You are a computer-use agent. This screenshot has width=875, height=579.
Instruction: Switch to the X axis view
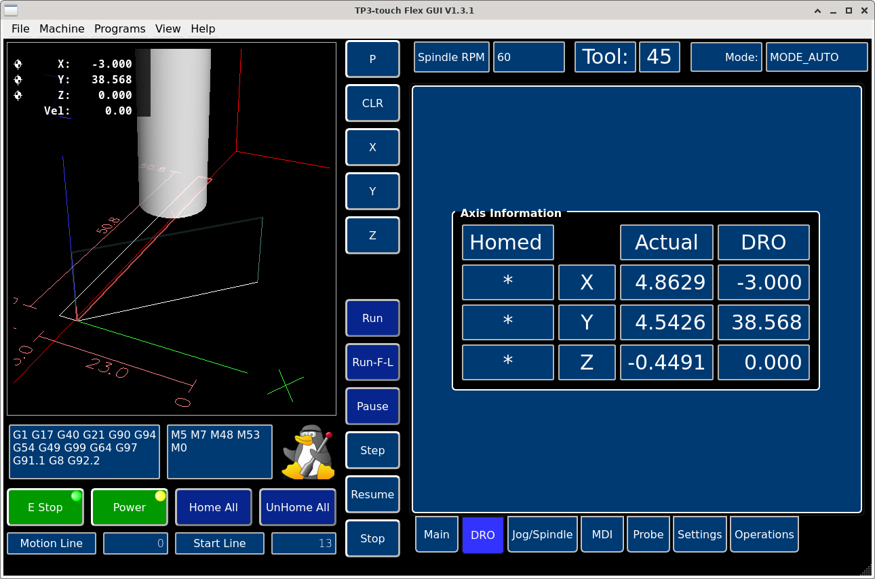click(372, 147)
